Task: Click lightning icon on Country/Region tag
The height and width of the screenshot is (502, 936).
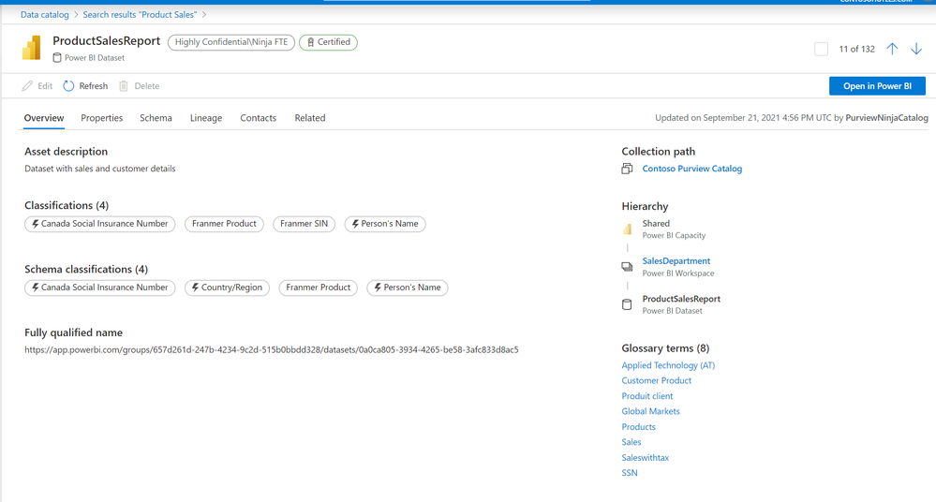Action: [x=195, y=288]
